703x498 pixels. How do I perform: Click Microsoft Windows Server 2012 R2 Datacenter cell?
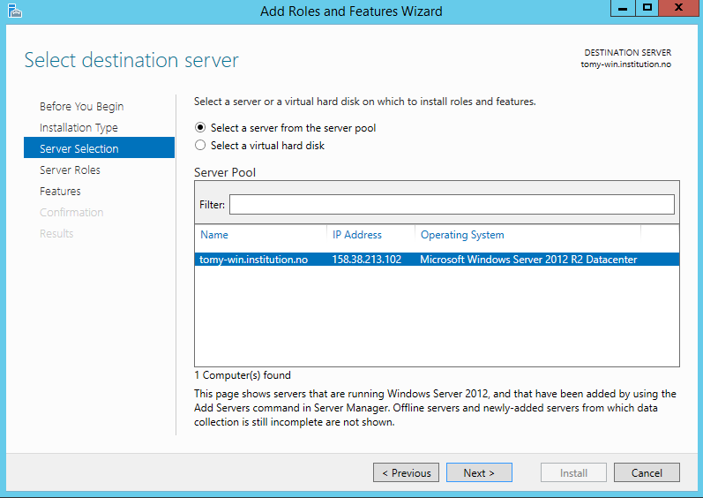pos(528,260)
